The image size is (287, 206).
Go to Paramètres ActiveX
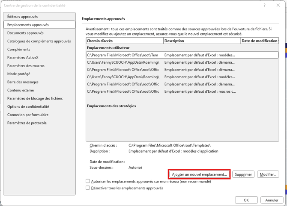pos(23,58)
